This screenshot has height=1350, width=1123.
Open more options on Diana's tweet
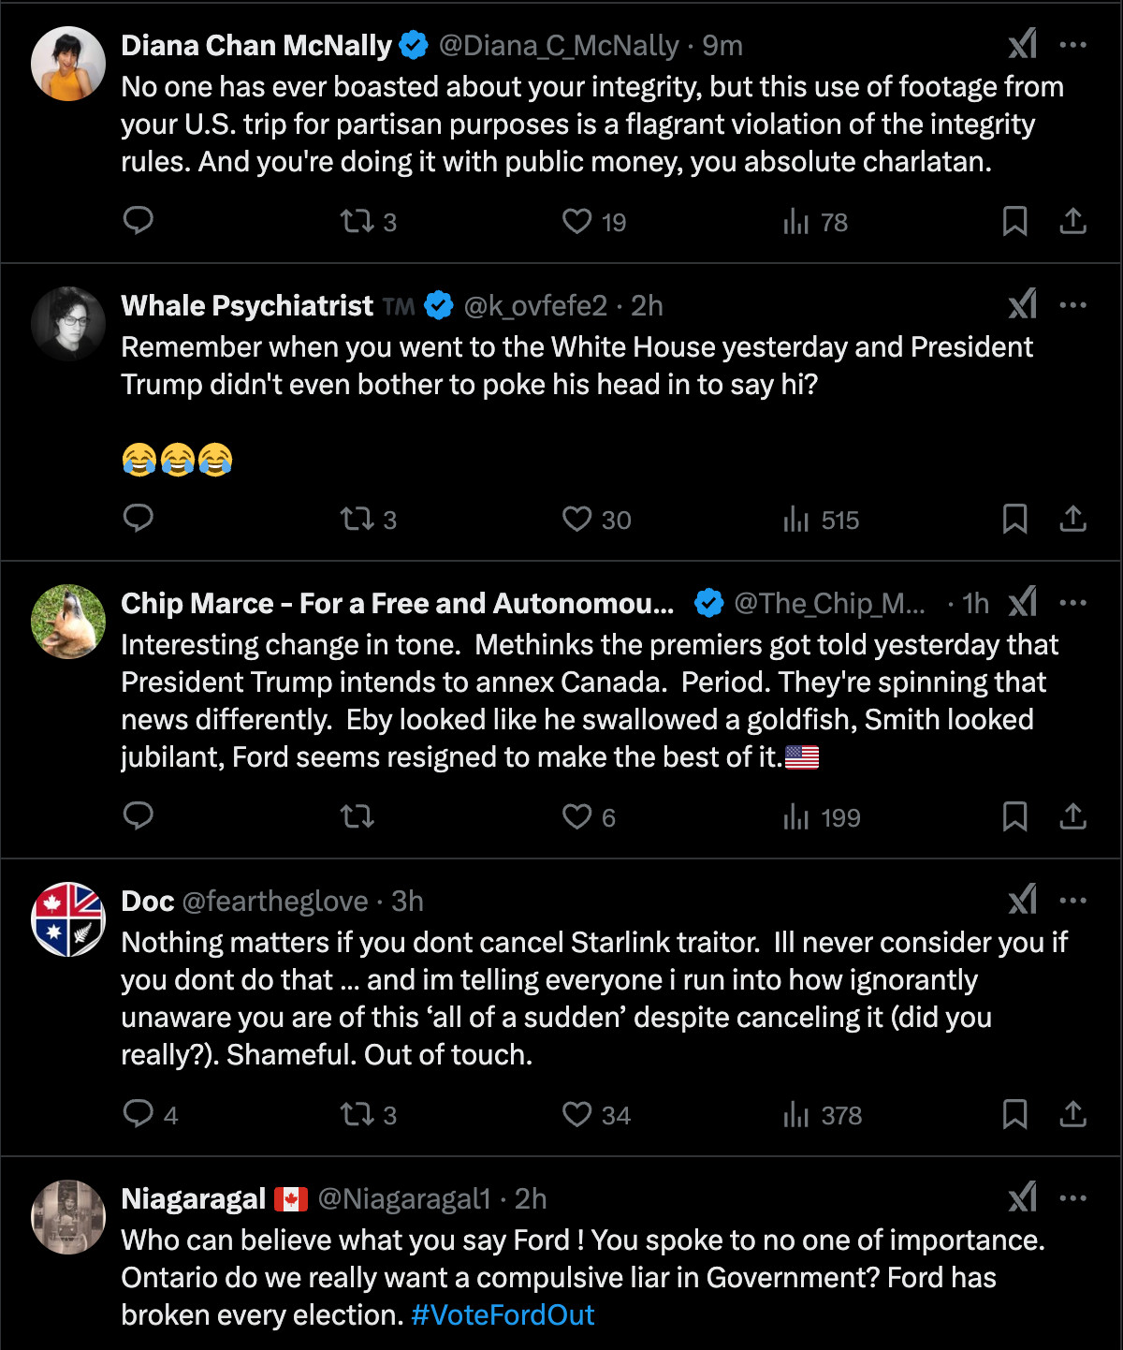click(x=1072, y=45)
